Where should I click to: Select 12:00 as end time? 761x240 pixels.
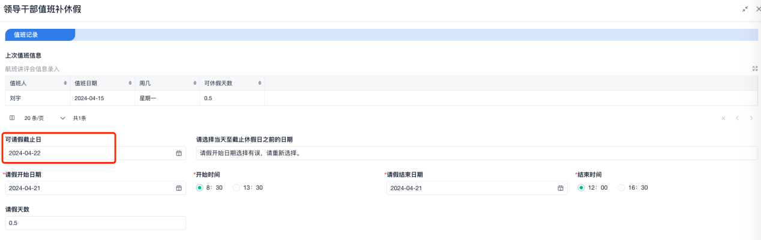pos(582,188)
